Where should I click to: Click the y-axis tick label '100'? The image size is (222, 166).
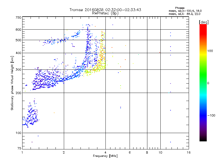click(x=18, y=133)
